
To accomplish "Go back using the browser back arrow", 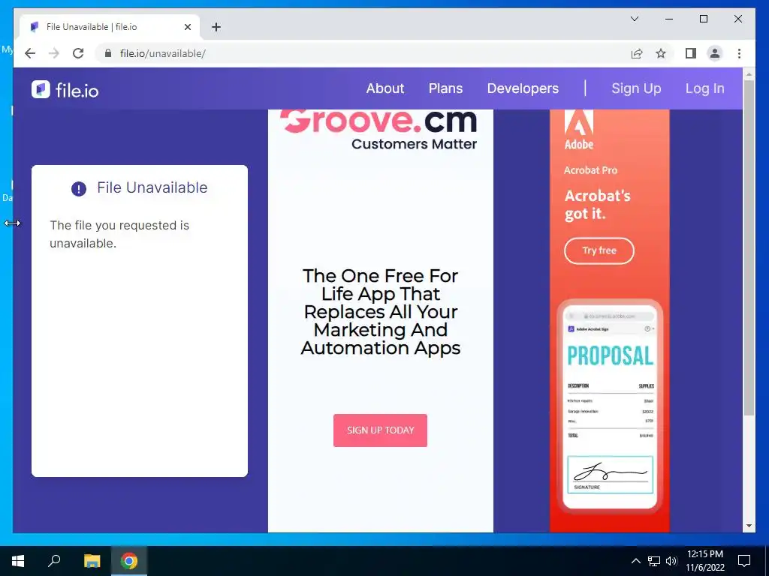I will tap(30, 53).
